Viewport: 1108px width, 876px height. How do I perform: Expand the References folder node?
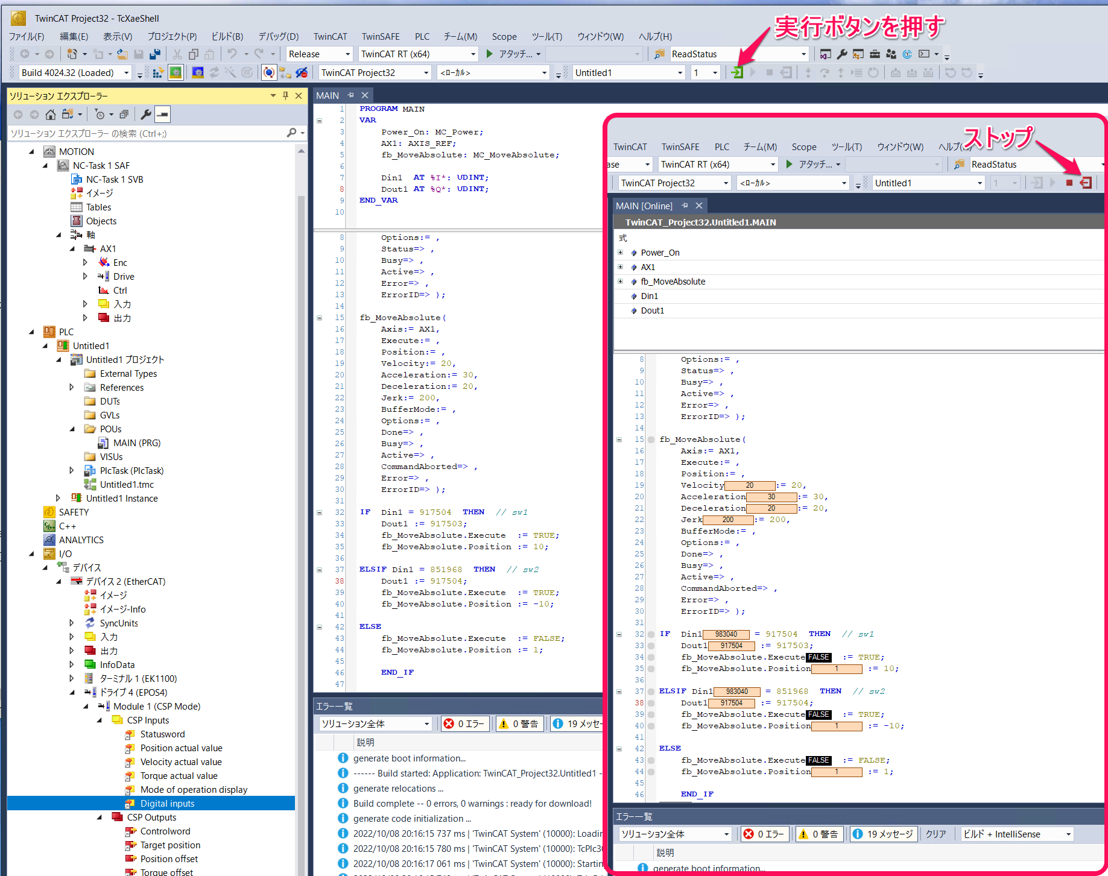[71, 388]
